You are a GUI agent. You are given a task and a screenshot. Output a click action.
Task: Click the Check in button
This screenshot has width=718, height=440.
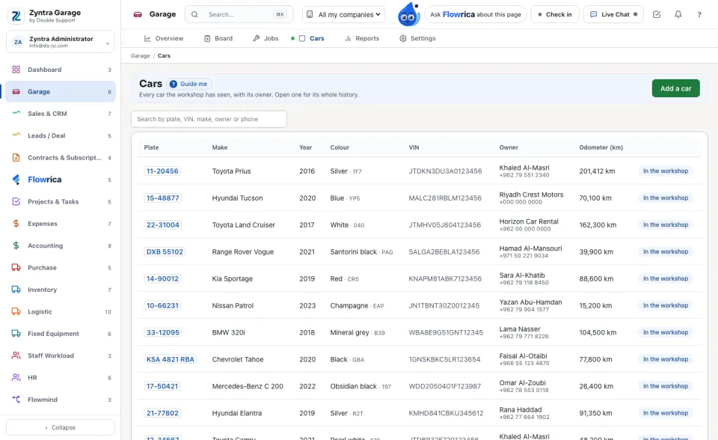(555, 15)
